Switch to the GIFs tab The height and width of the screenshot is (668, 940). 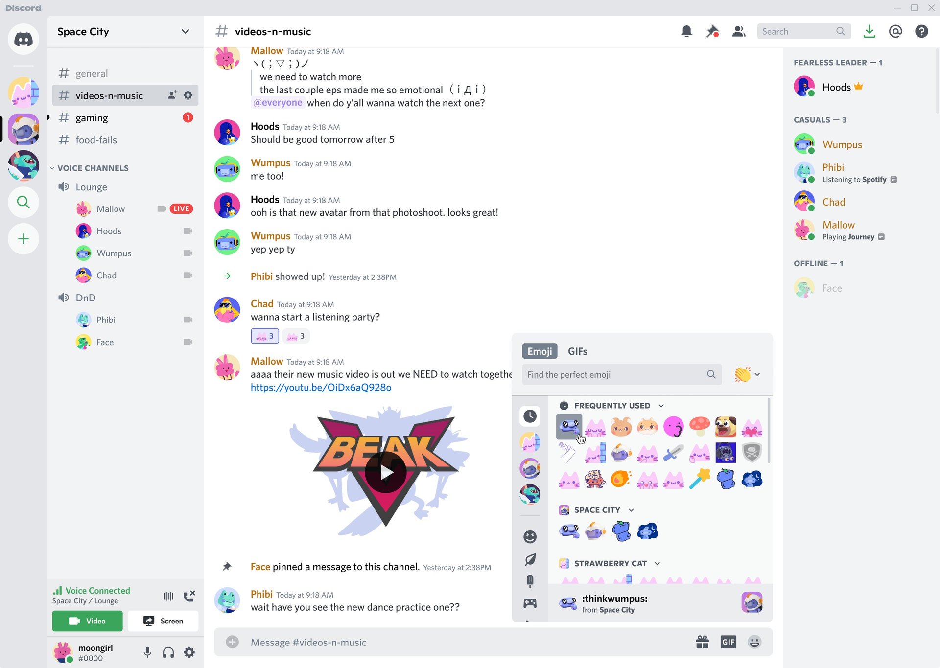[x=577, y=351]
